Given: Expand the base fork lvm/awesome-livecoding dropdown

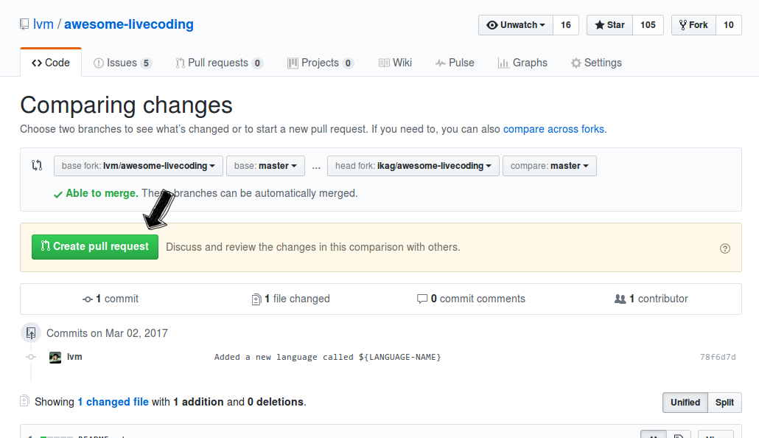Looking at the screenshot, I should click(x=139, y=166).
